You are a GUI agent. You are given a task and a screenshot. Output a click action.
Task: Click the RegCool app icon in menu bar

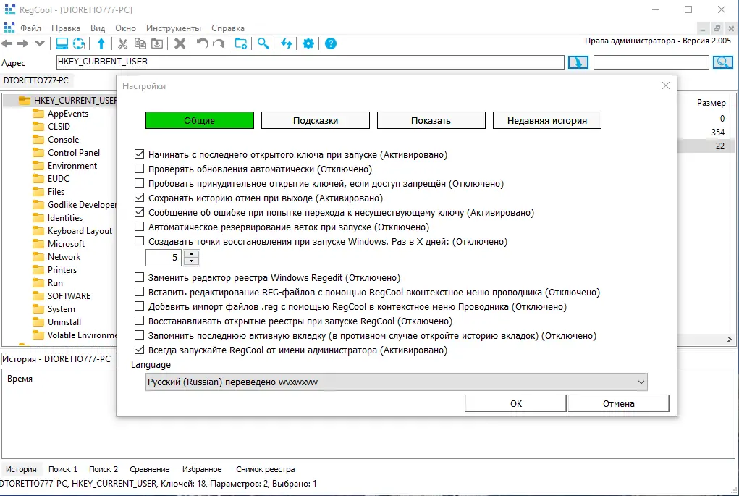coord(9,28)
